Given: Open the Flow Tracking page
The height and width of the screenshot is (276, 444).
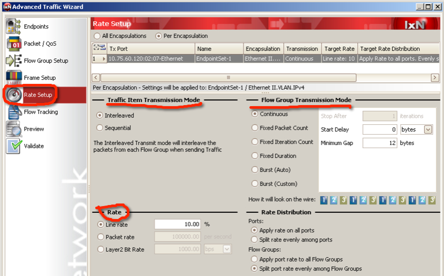Looking at the screenshot, I should [x=41, y=112].
